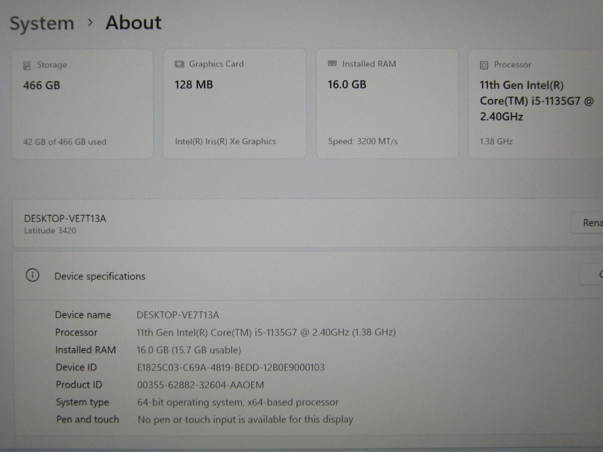Click the Product ID value 00355-62882-32604-AAOEM
The image size is (603, 452).
tap(200, 385)
